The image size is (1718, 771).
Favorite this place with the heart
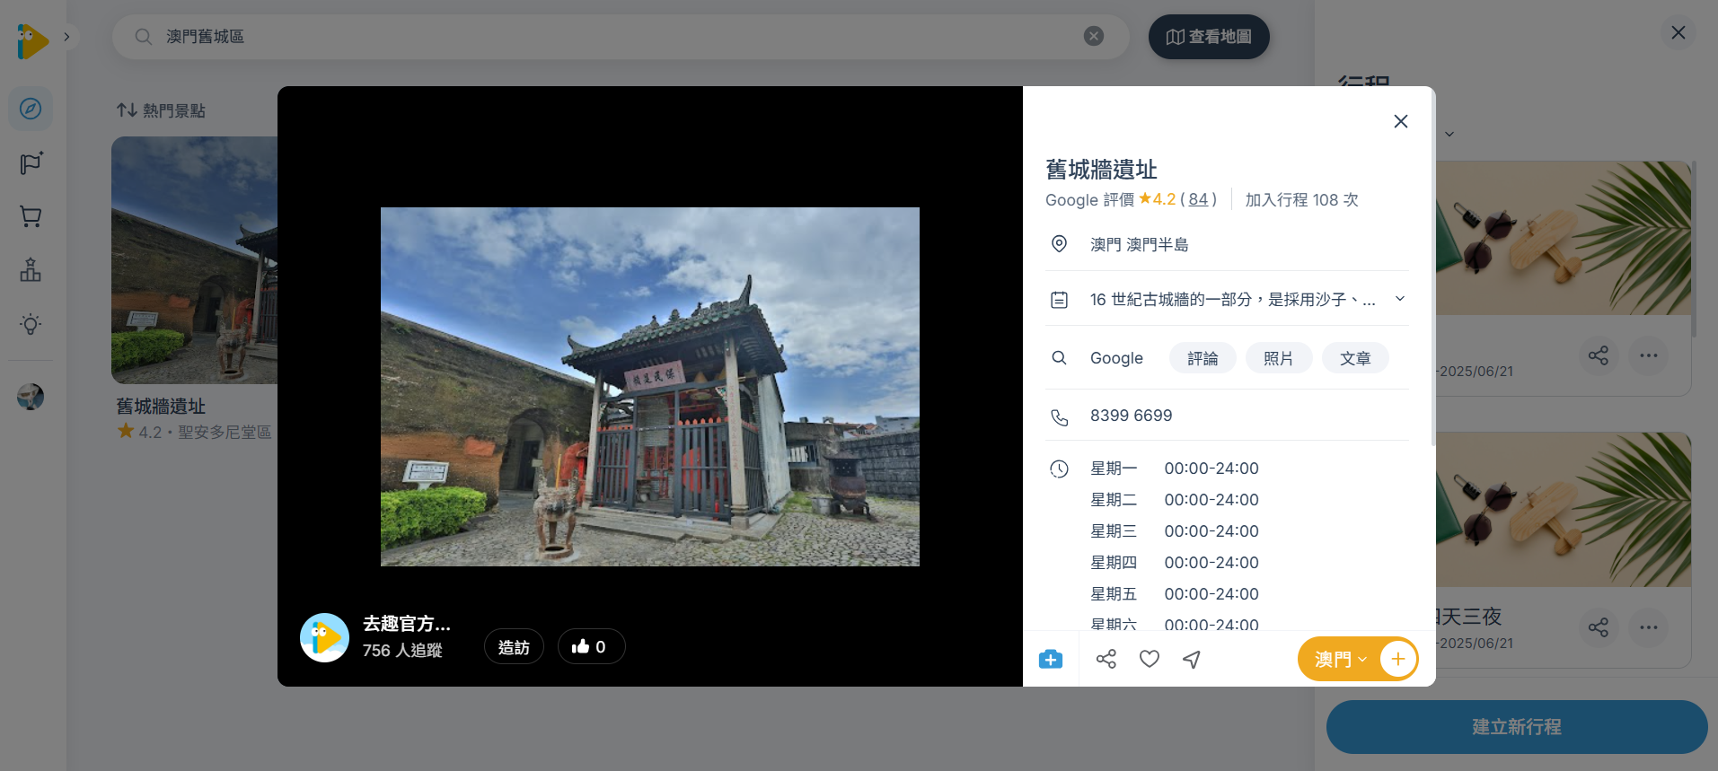pyautogui.click(x=1150, y=660)
